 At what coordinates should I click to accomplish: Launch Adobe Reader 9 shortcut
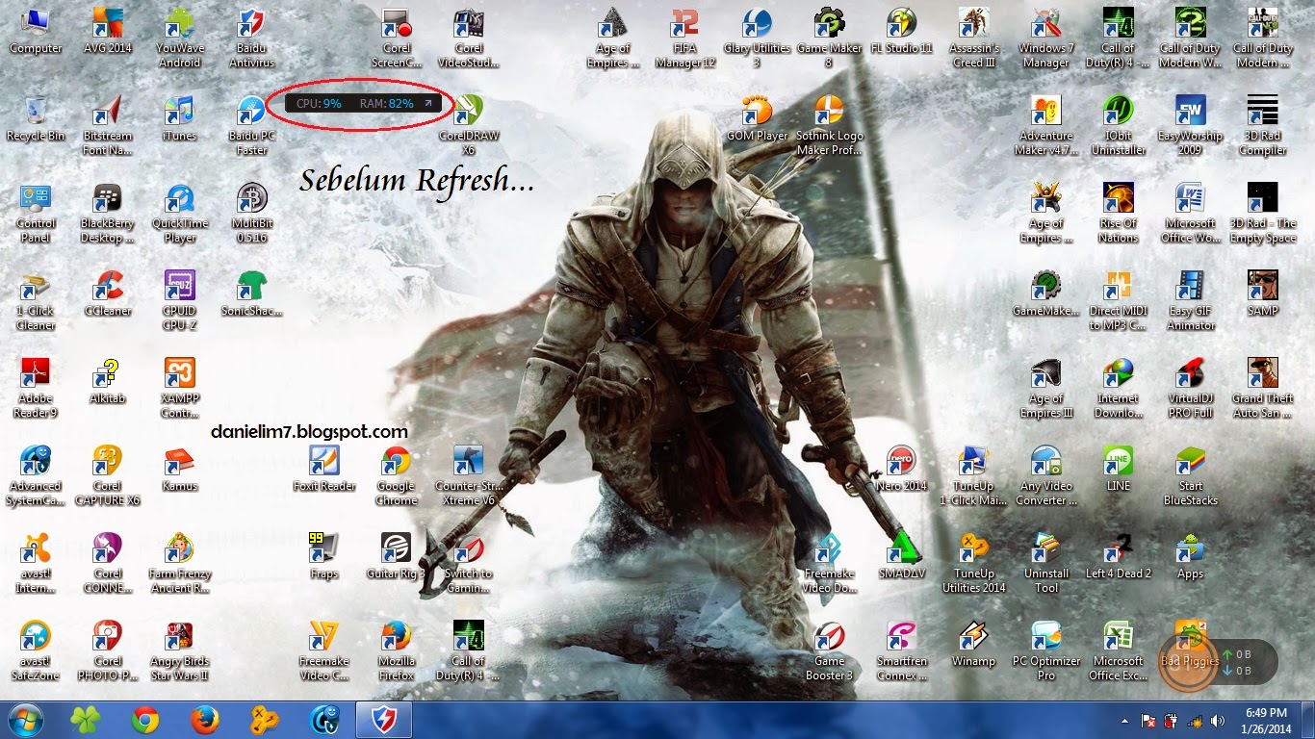point(36,388)
